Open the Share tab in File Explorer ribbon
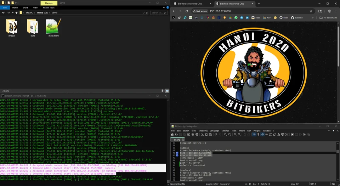Viewport: 340px width, 186px height. [25, 7]
